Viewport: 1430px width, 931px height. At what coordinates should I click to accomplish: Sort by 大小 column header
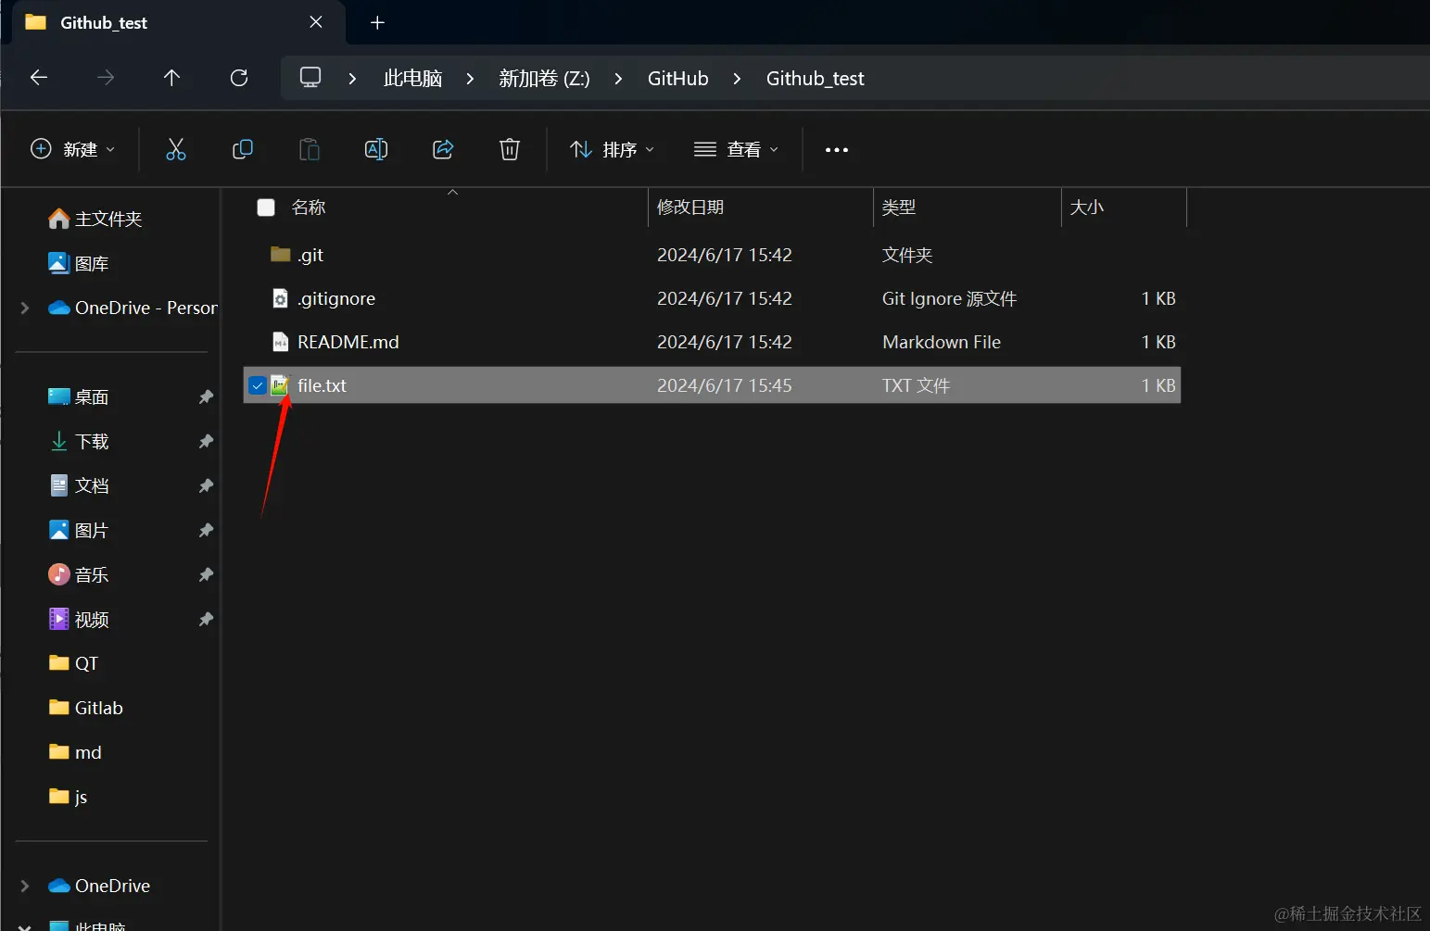pos(1087,208)
